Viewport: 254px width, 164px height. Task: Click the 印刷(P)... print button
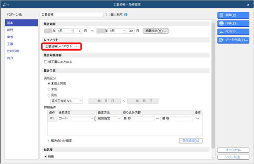point(233,23)
